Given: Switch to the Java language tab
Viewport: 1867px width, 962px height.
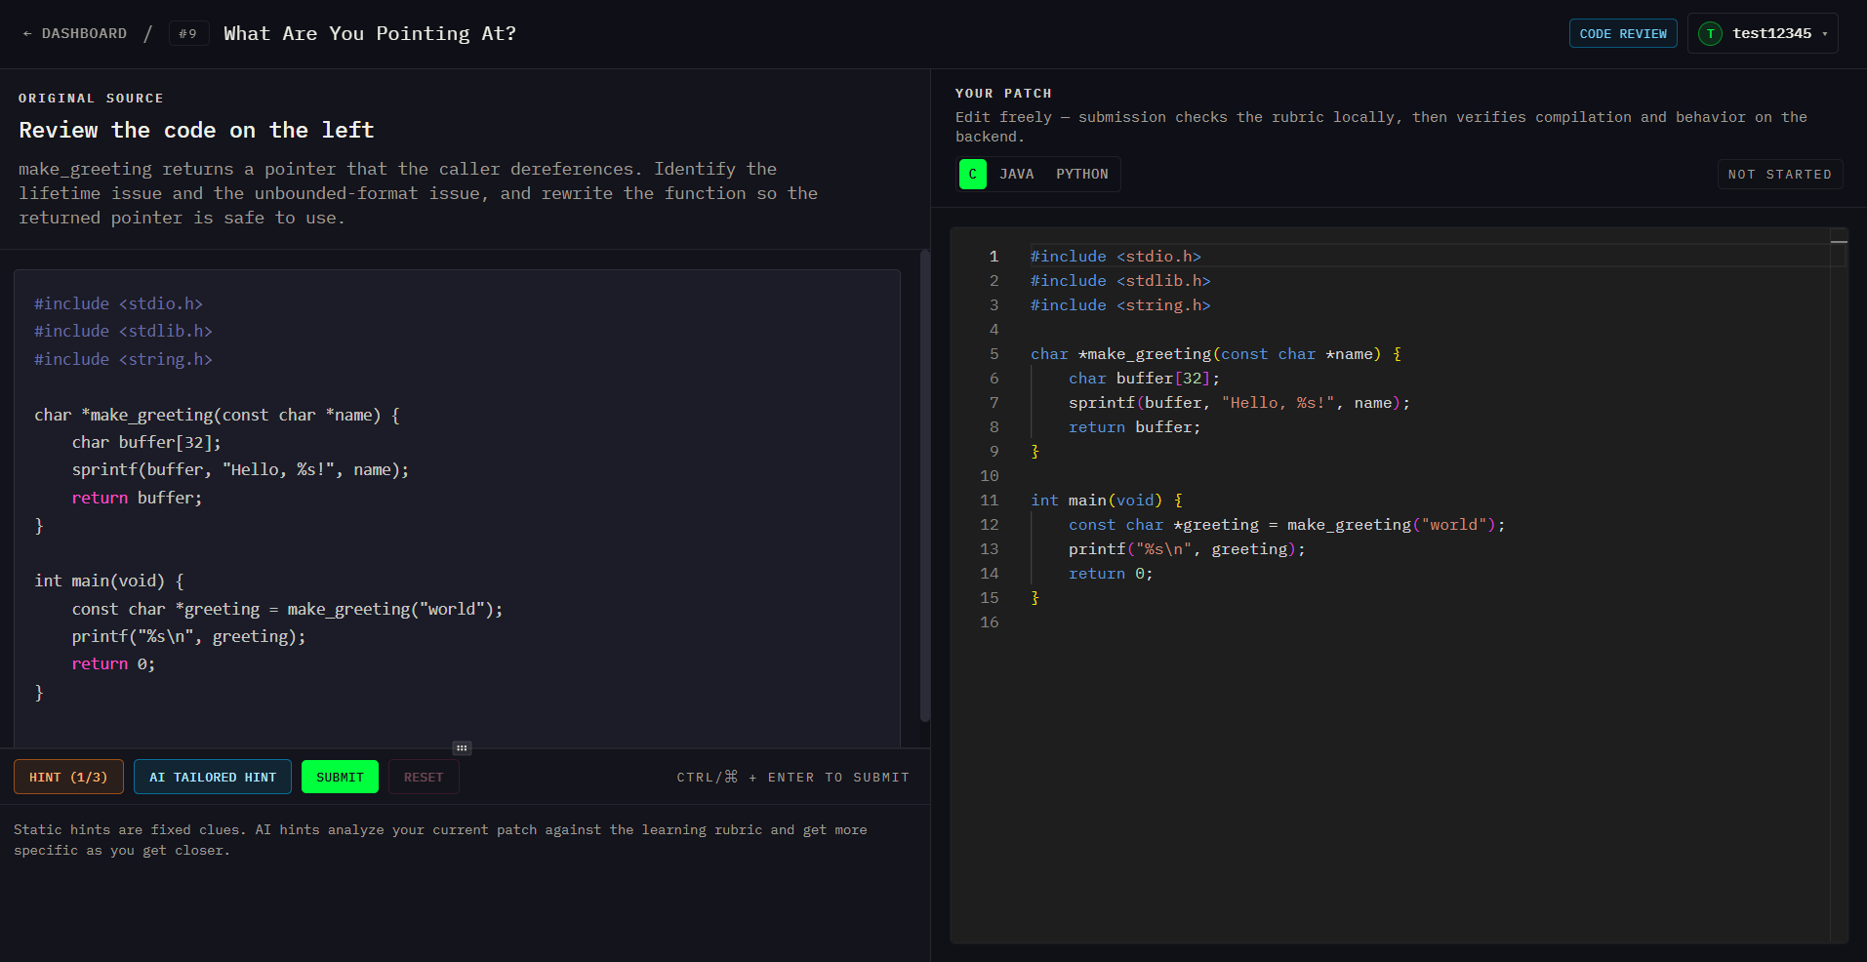Looking at the screenshot, I should pyautogui.click(x=1016, y=175).
